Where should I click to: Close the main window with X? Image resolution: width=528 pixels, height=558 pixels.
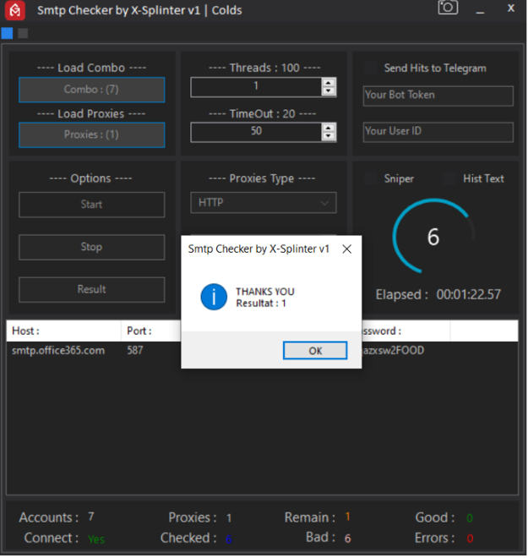(511, 8)
